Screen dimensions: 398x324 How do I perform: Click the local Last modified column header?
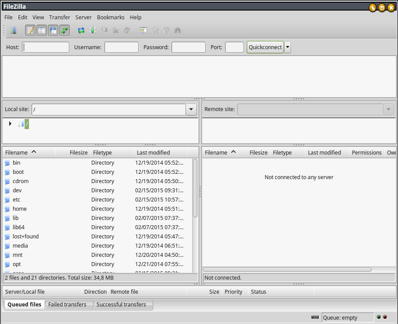pyautogui.click(x=161, y=152)
